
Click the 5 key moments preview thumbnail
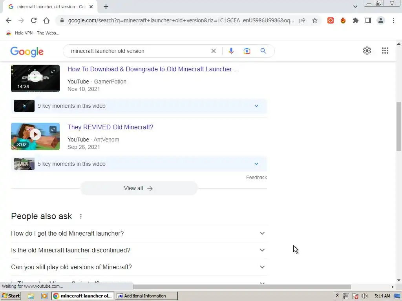[24, 164]
